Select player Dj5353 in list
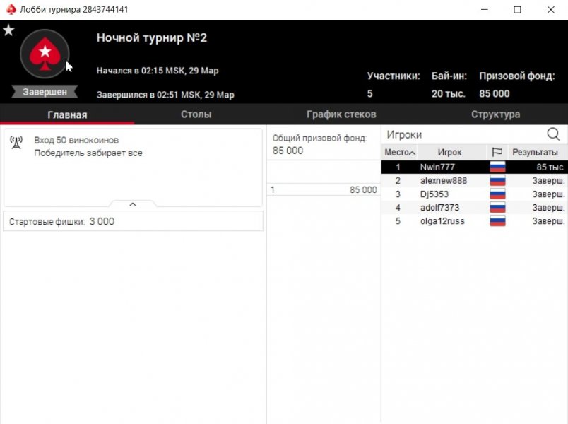This screenshot has width=568, height=424. pos(434,194)
